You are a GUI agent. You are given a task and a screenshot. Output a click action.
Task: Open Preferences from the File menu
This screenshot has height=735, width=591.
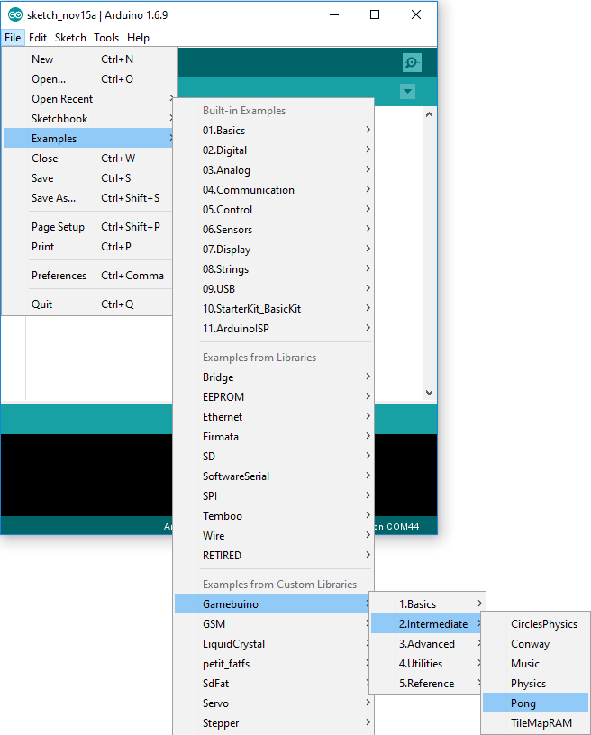coord(88,275)
